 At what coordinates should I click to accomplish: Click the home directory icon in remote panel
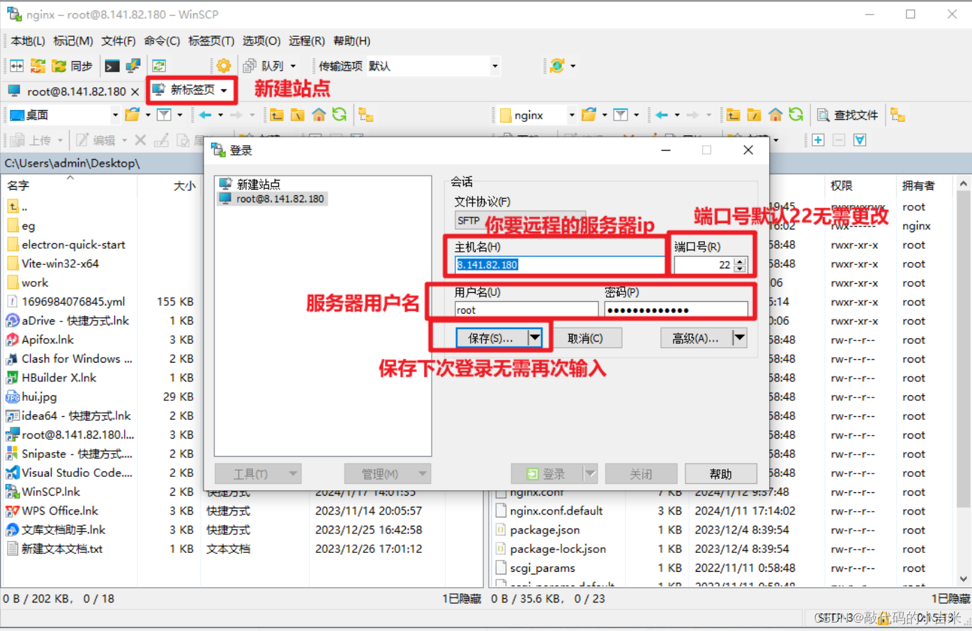point(775,115)
